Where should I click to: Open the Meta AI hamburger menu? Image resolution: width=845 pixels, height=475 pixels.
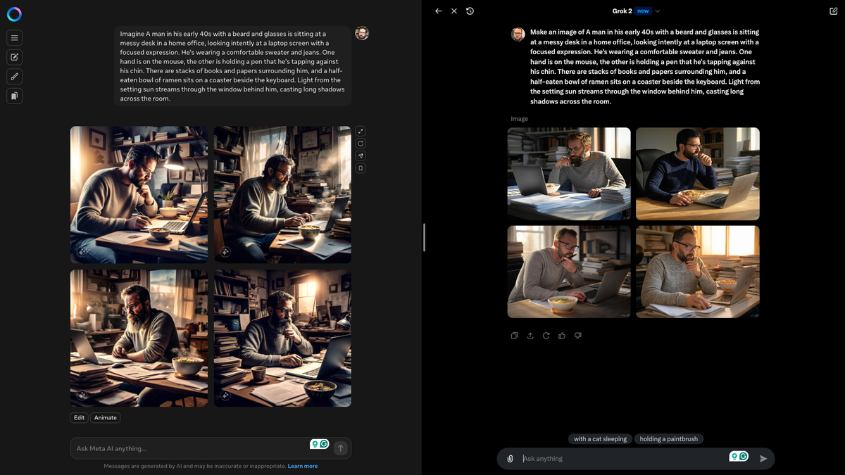click(14, 37)
